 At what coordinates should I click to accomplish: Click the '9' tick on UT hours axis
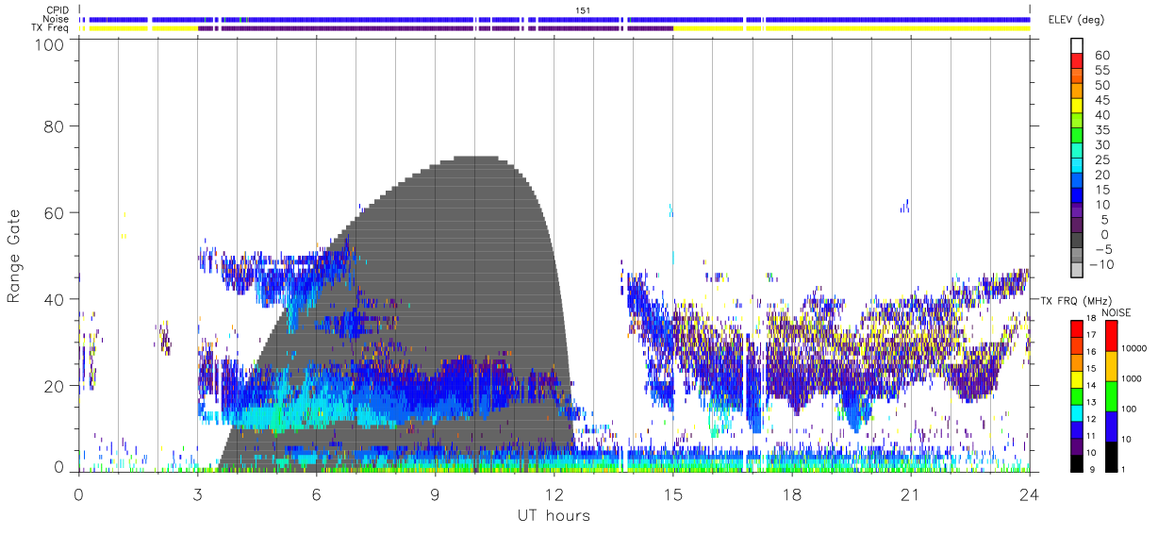coord(436,494)
